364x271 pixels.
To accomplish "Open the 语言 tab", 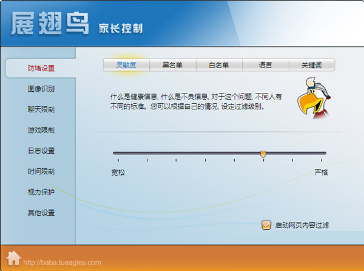I will [x=265, y=65].
